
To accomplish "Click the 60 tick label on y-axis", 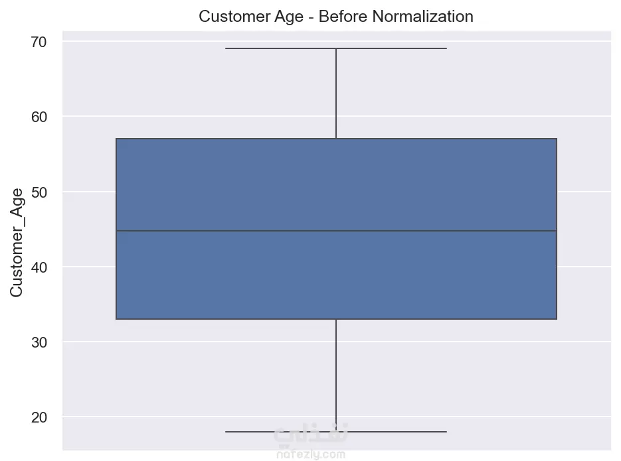I will coord(39,117).
